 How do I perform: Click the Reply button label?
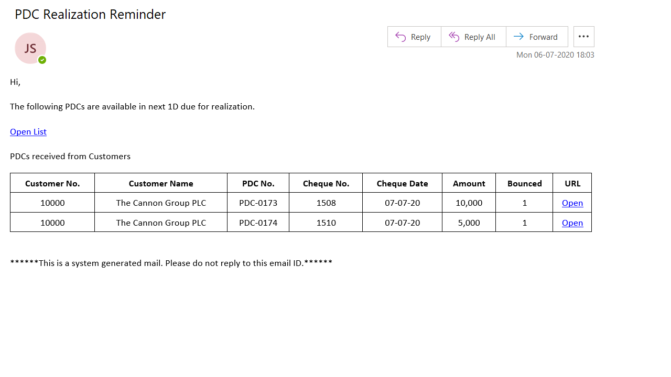(x=420, y=37)
